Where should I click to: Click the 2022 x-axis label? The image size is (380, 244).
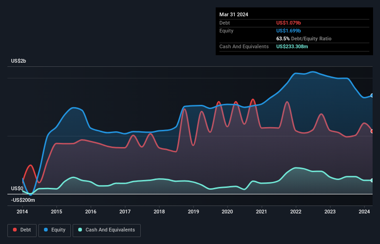click(296, 212)
